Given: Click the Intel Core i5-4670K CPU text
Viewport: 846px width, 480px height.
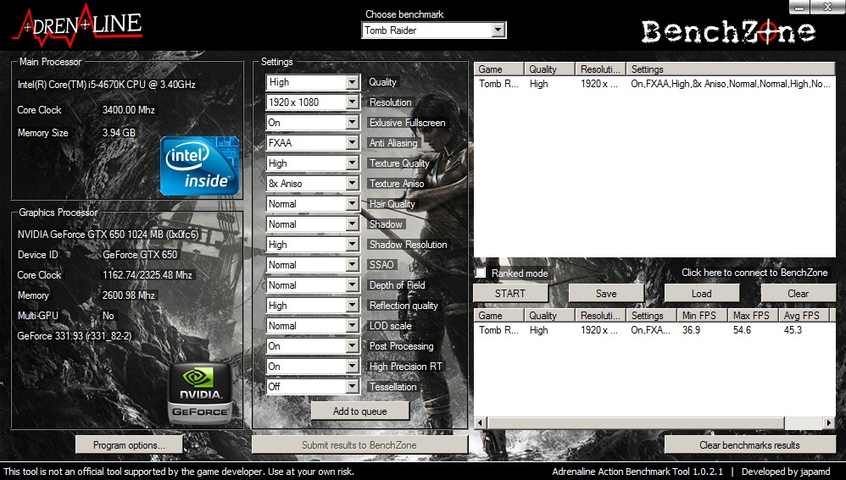Looking at the screenshot, I should pyautogui.click(x=106, y=85).
